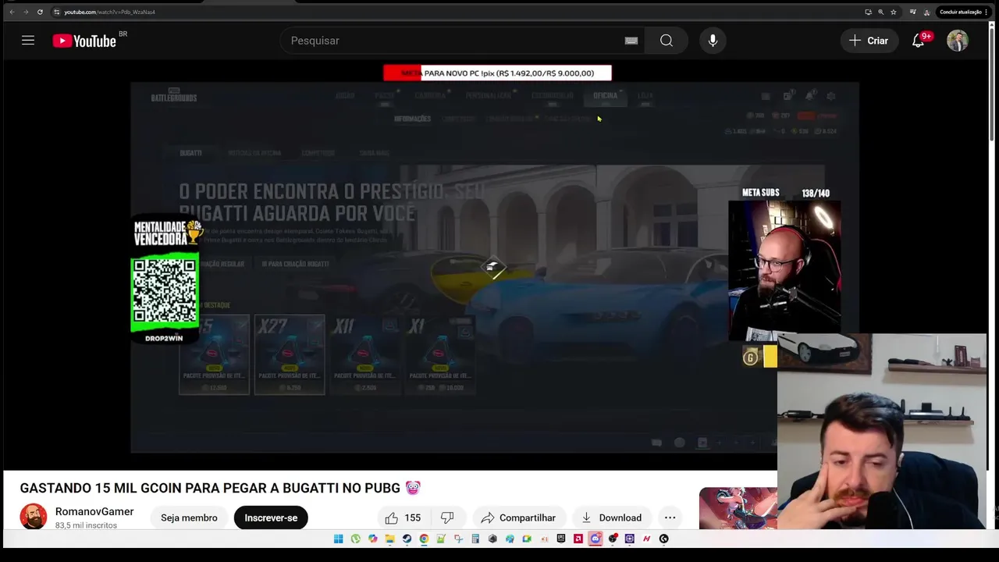
Task: Open the notifications bell
Action: click(x=919, y=41)
